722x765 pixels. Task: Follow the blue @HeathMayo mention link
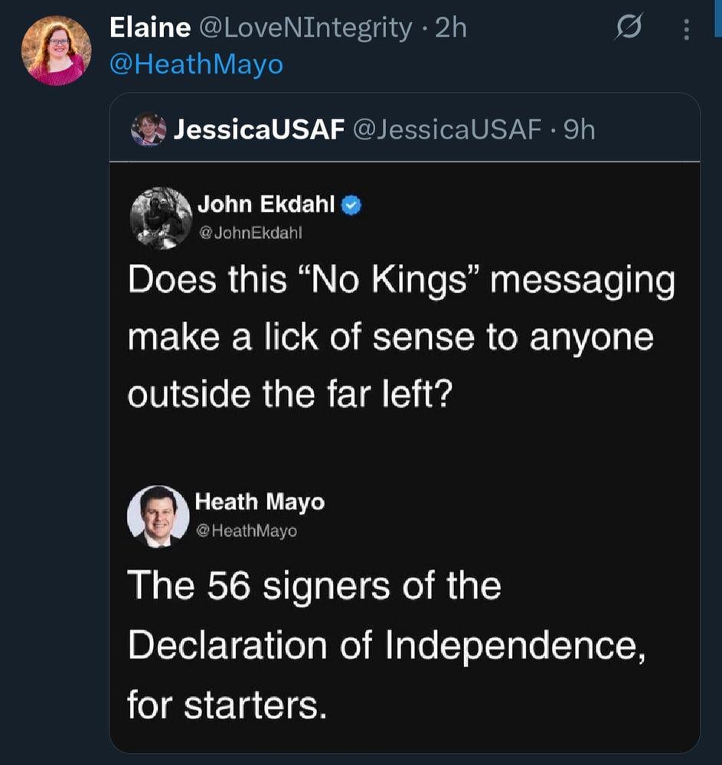(196, 64)
